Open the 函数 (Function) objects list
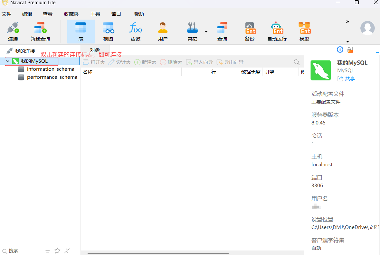This screenshot has width=380, height=255. coord(136,32)
